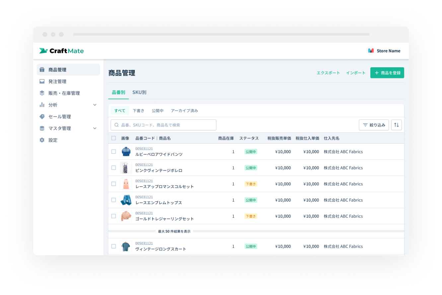Viewport: 442px width, 295px height.
Task: Click the インポート link
Action: [356, 73]
